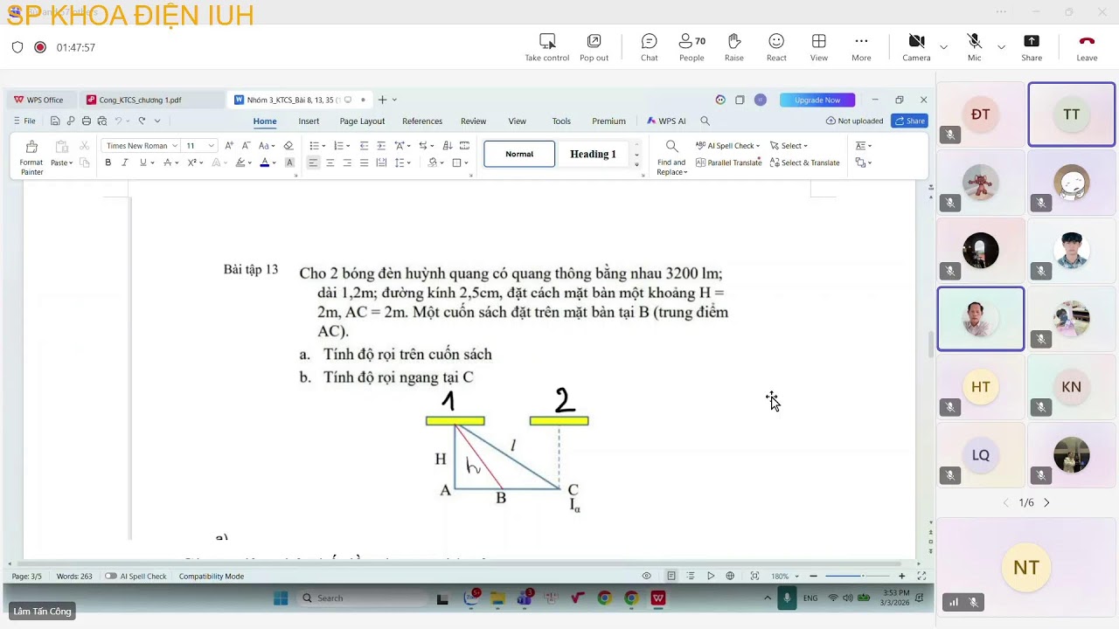Open the Windows Start menu
The height and width of the screenshot is (629, 1119).
(x=281, y=598)
